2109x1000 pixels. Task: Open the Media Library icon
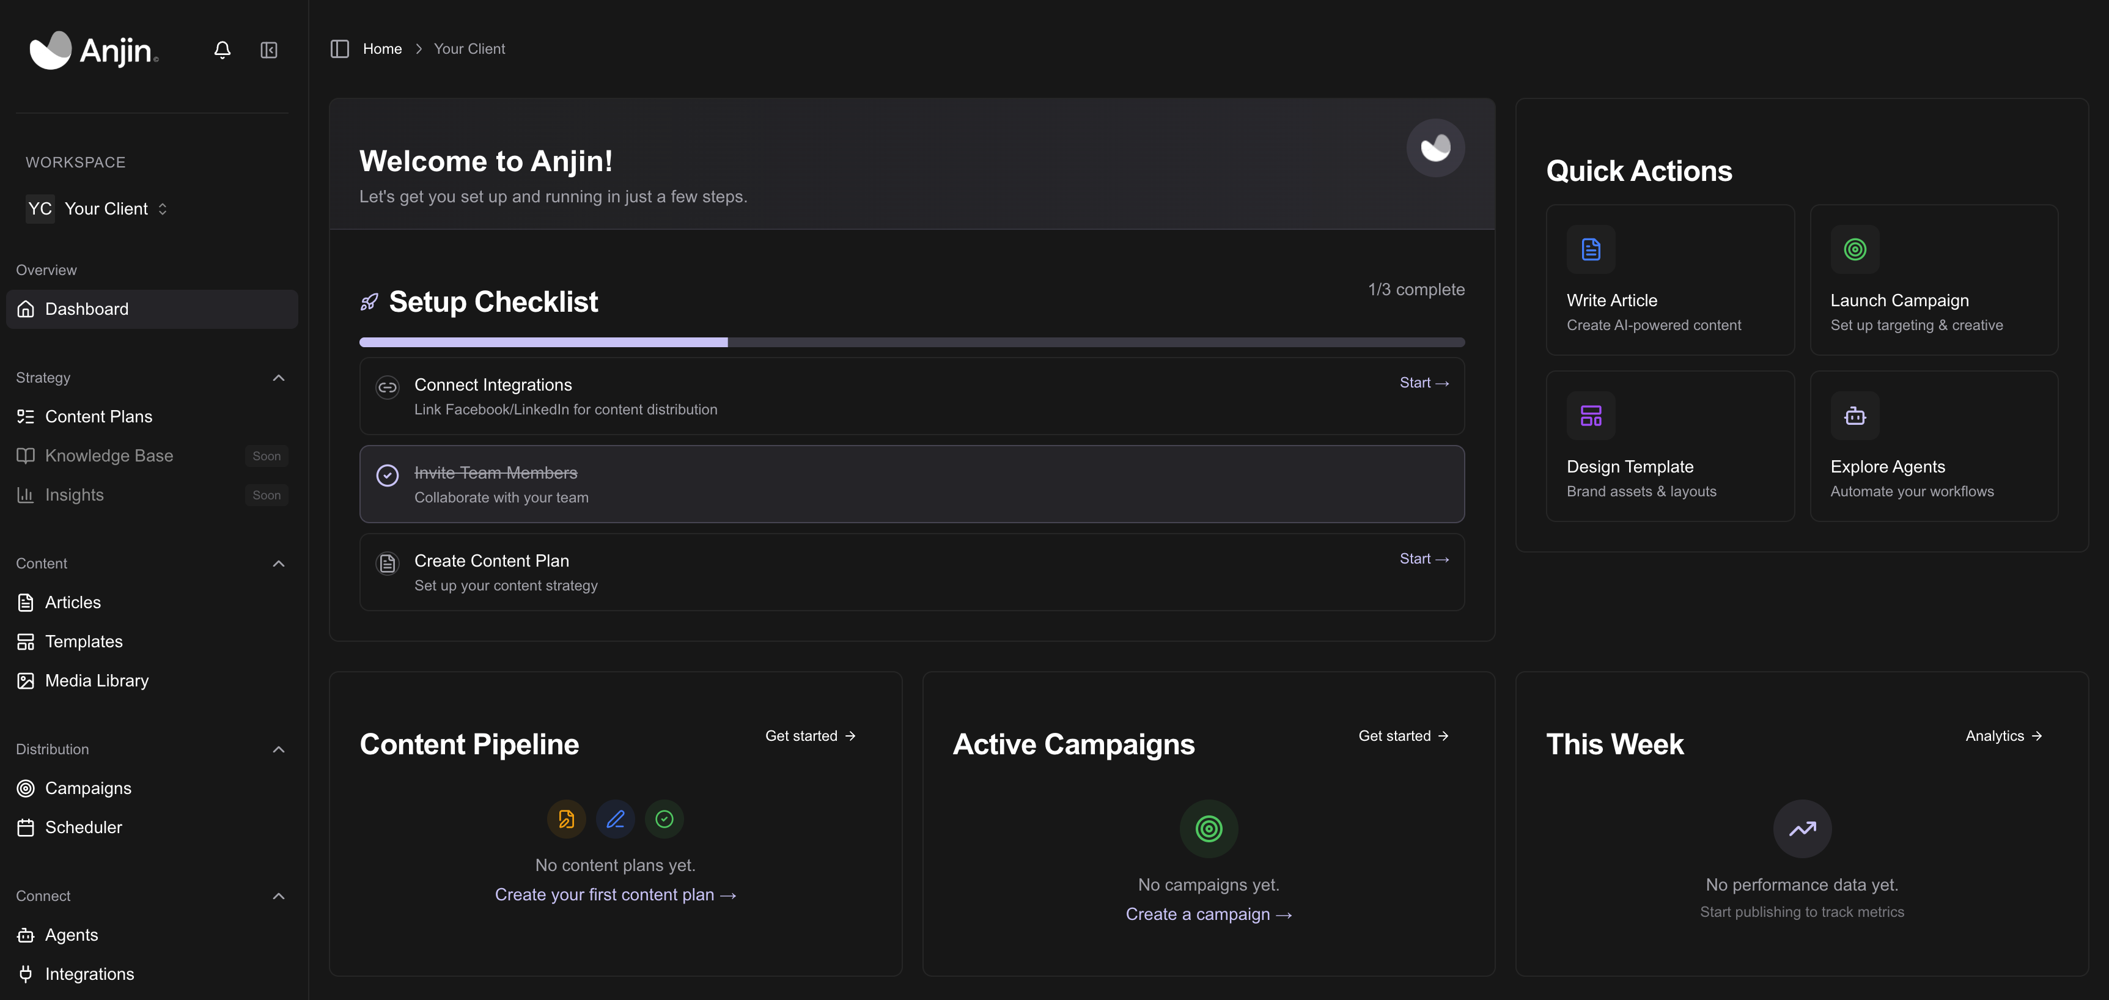26,680
